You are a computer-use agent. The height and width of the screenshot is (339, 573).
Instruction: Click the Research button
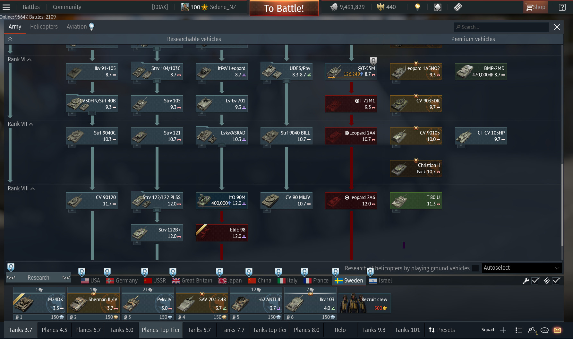[38, 278]
